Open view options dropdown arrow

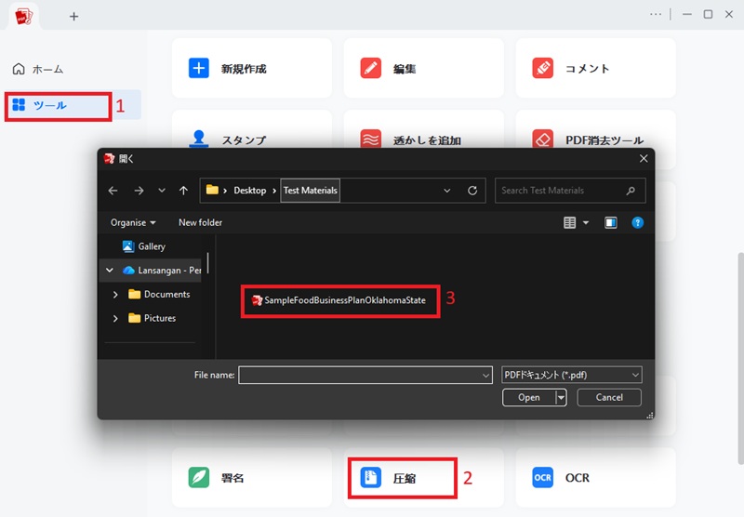586,222
